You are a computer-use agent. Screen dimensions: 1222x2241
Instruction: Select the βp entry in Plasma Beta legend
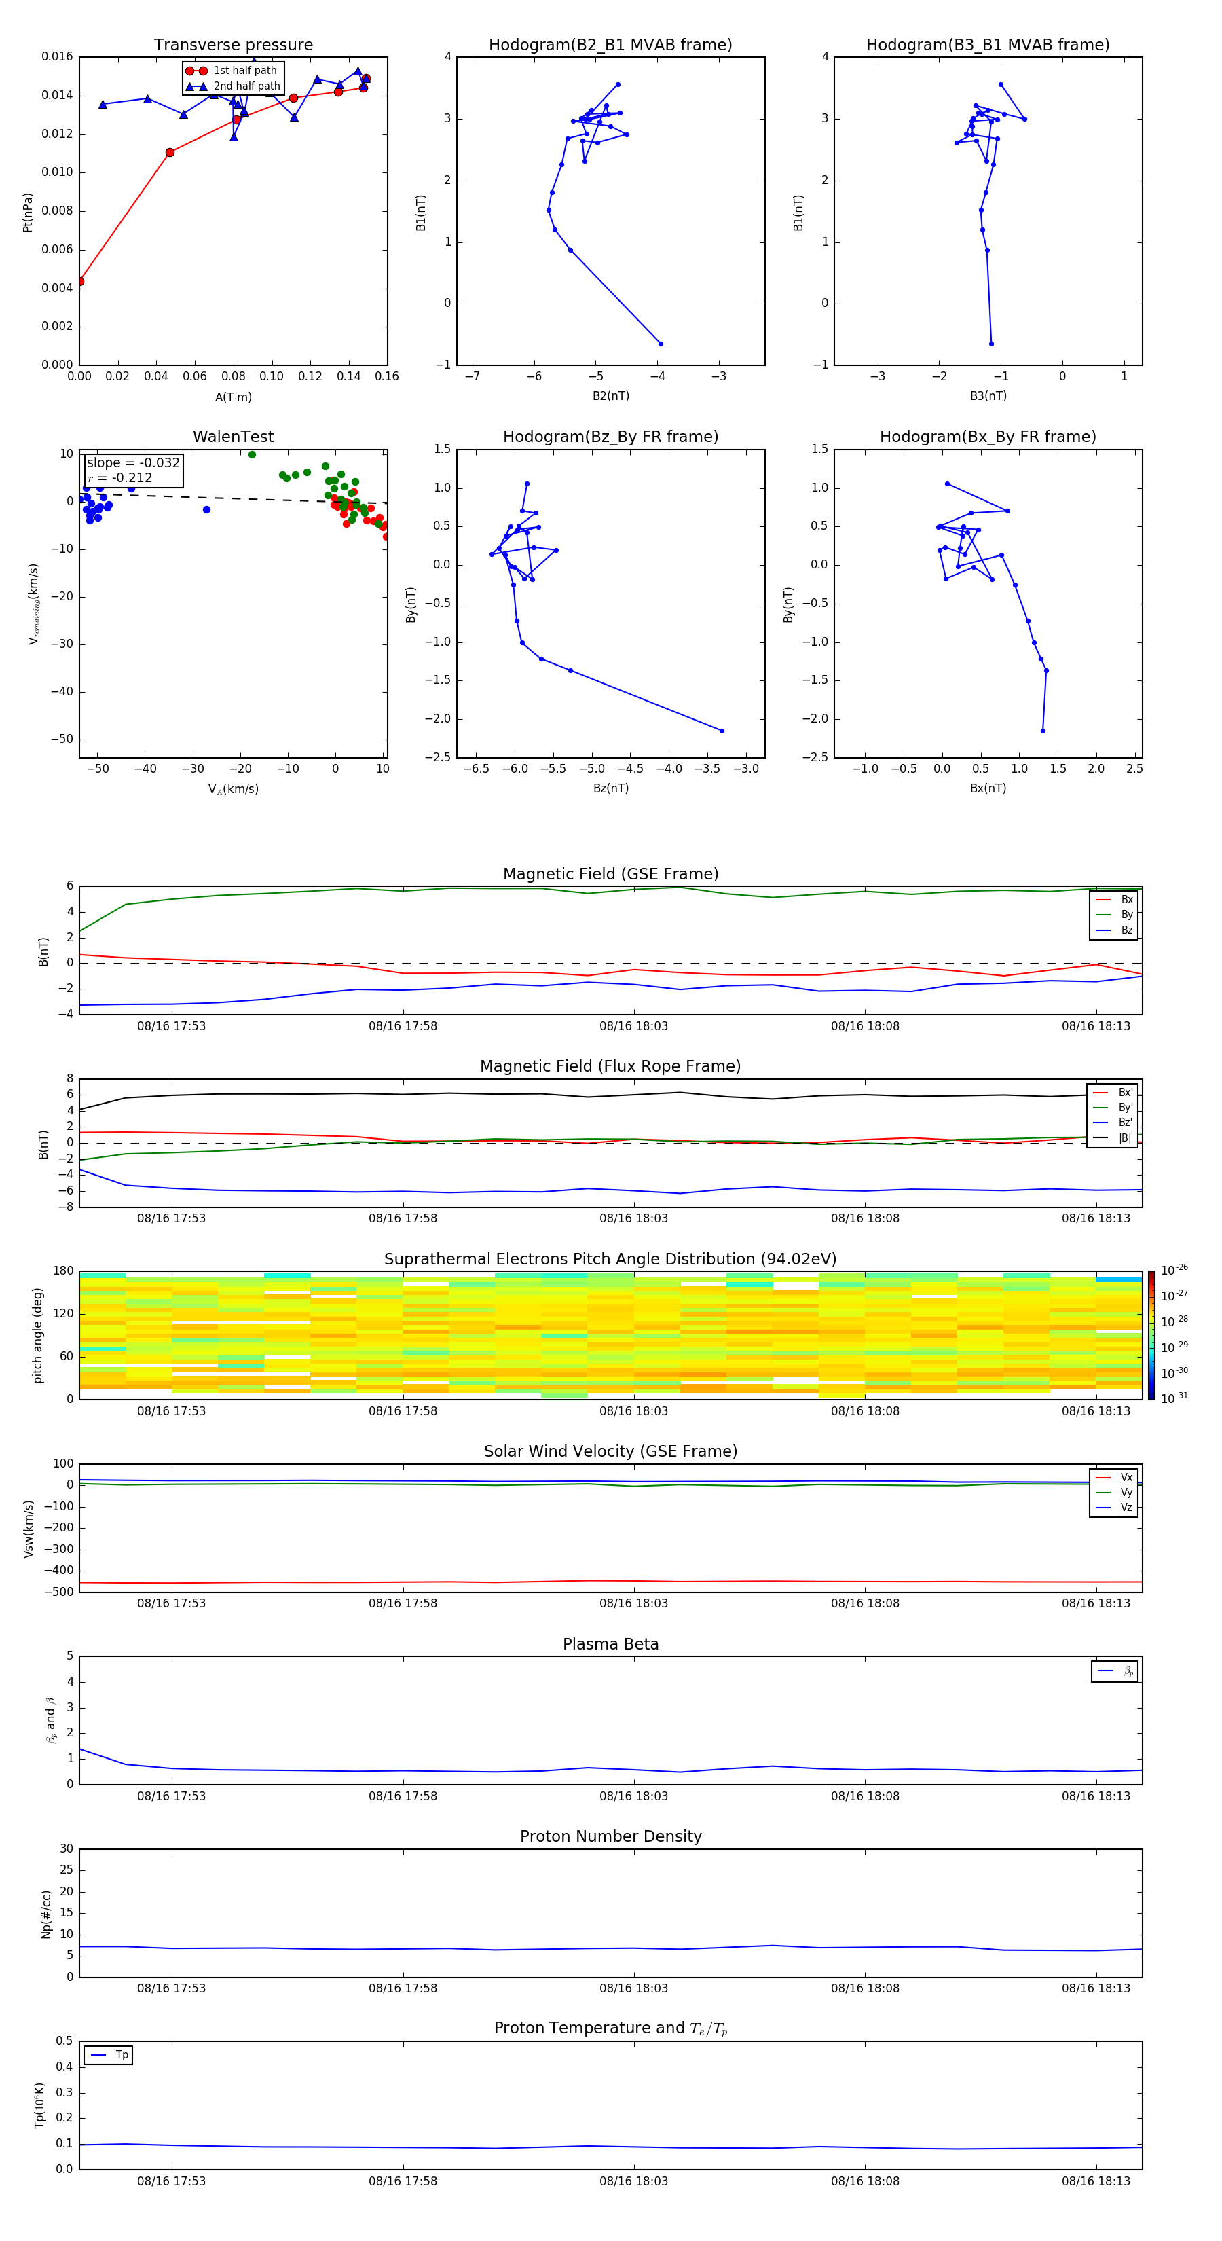(x=1116, y=1671)
